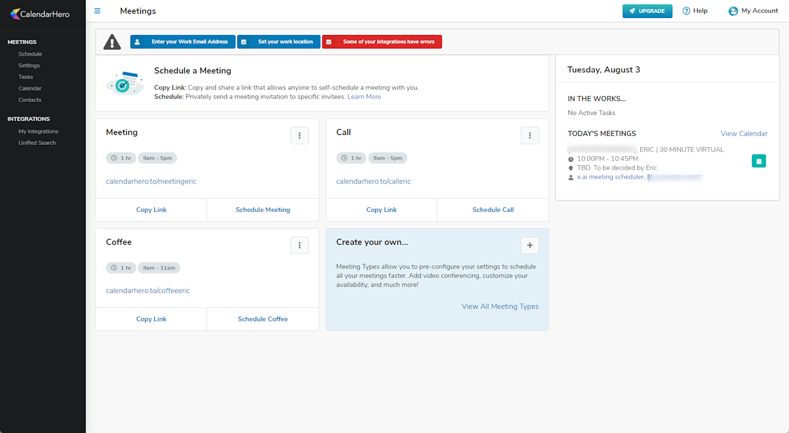Open Unified Search in the sidebar
789x433 pixels.
point(37,143)
